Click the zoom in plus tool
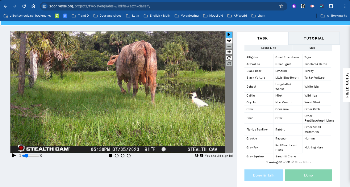 [229, 52]
